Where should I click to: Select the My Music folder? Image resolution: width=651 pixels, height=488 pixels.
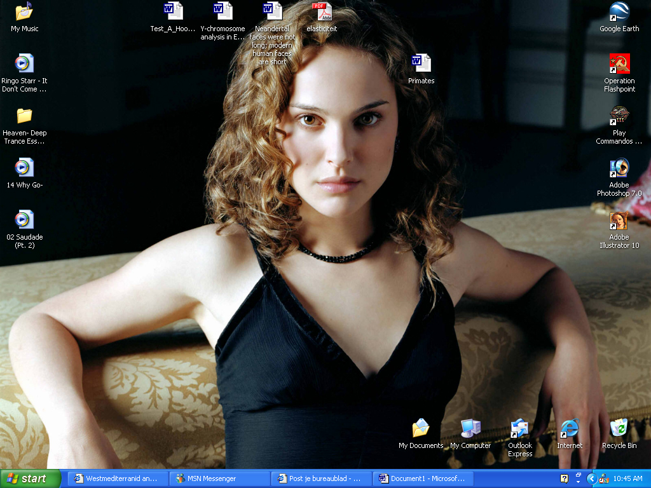(24, 12)
